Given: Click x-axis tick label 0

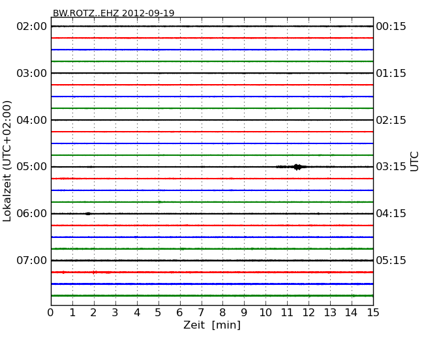Looking at the screenshot, I should tap(51, 313).
